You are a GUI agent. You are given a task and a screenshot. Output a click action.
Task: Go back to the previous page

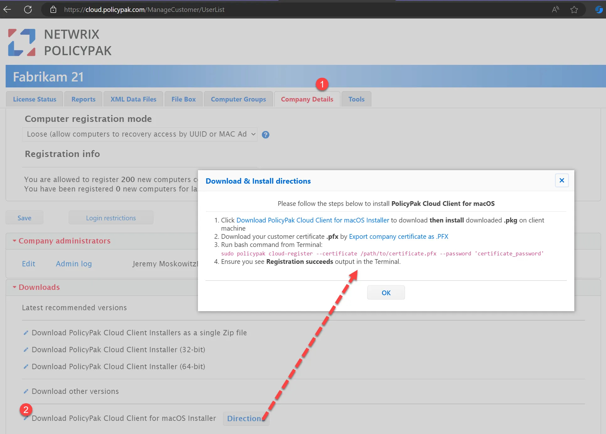pos(7,9)
